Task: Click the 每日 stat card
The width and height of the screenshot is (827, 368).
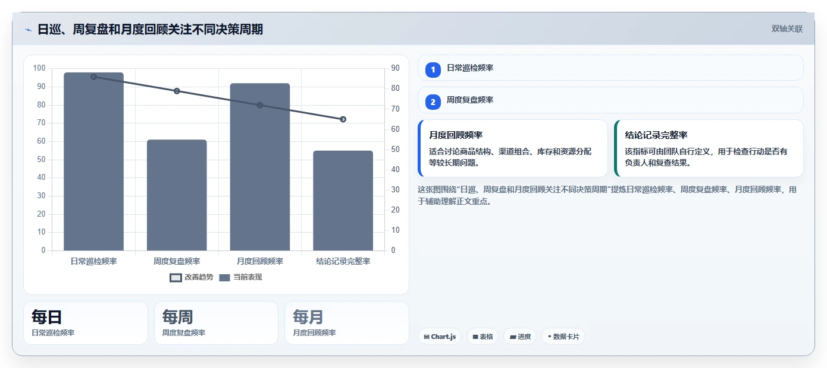Action: [86, 323]
